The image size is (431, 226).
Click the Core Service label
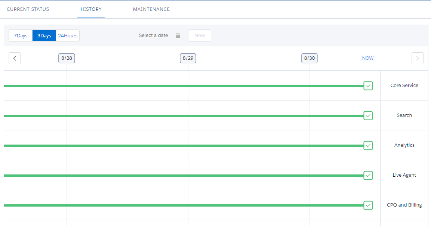[x=404, y=86]
